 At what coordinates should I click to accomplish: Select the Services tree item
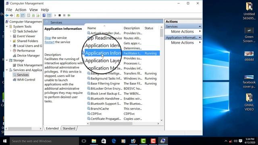(21, 75)
